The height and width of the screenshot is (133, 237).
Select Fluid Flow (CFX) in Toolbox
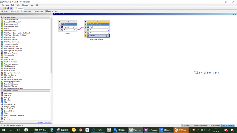pyautogui.click(x=10, y=37)
